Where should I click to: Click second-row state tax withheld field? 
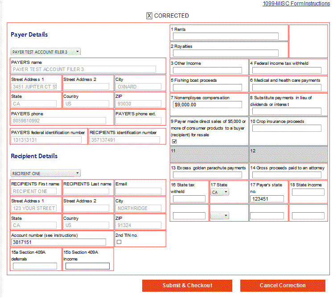tap(189, 216)
